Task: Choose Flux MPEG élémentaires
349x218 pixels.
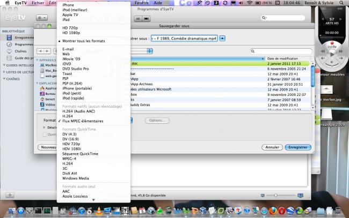Action: [x=83, y=121]
